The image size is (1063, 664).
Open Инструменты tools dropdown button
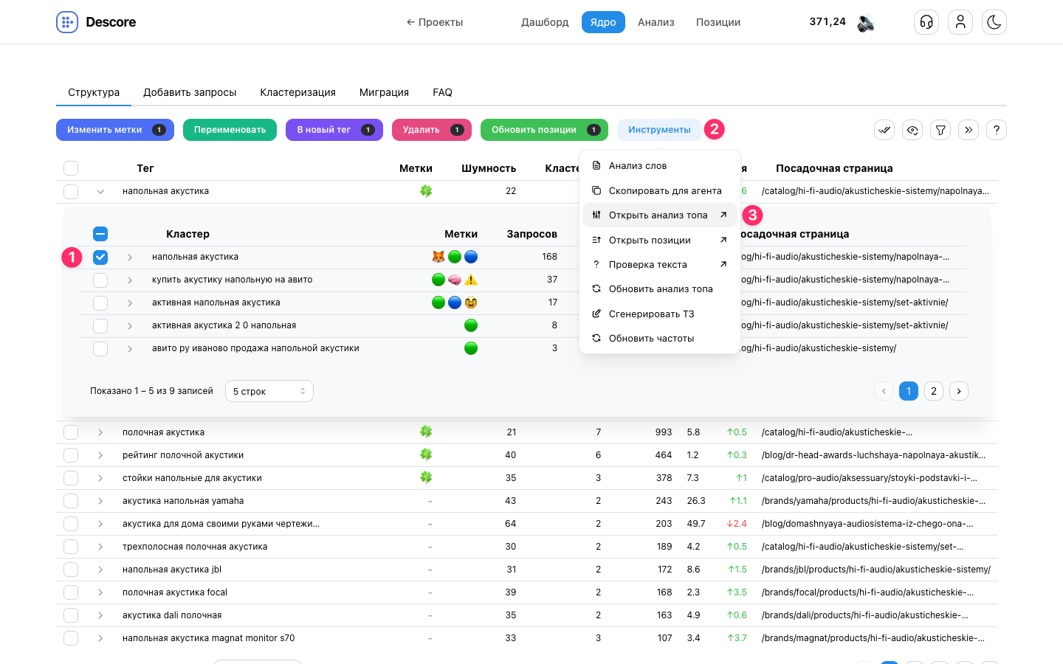pos(659,130)
